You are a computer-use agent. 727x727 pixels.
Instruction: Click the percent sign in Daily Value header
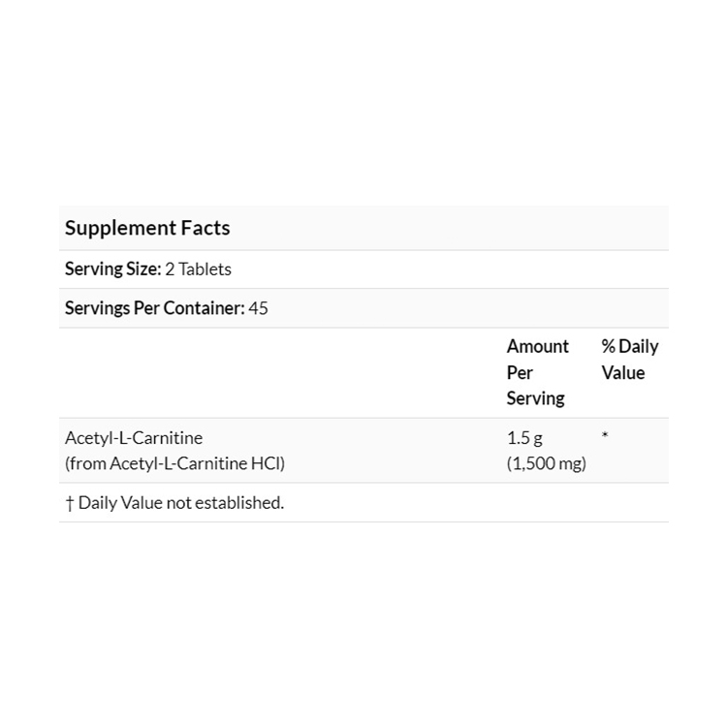click(609, 346)
